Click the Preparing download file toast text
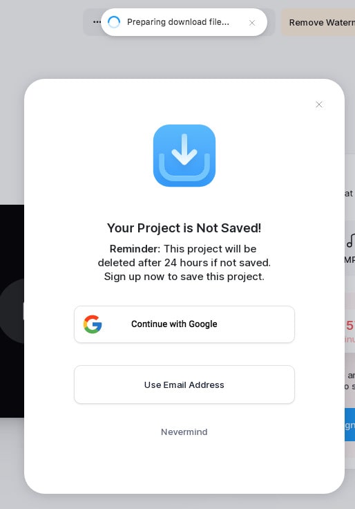 point(178,22)
